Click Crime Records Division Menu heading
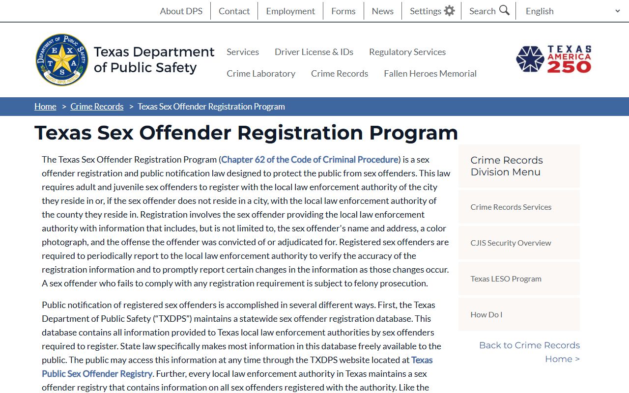629x393 pixels. pos(507,166)
